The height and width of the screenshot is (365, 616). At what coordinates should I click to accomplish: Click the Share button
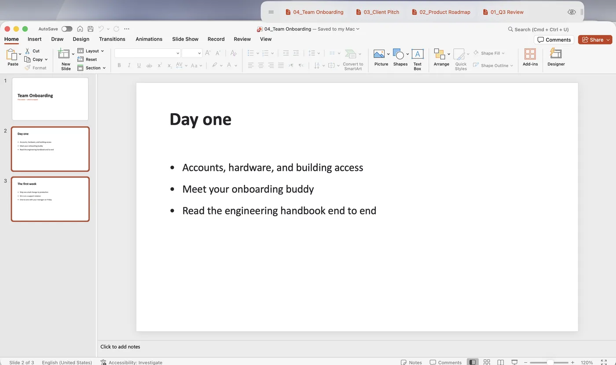point(595,40)
